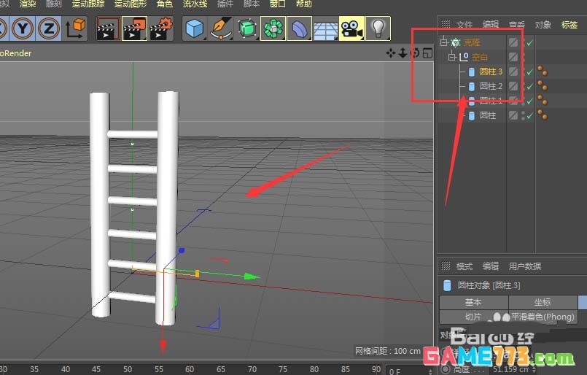Add a camera object

[351, 28]
